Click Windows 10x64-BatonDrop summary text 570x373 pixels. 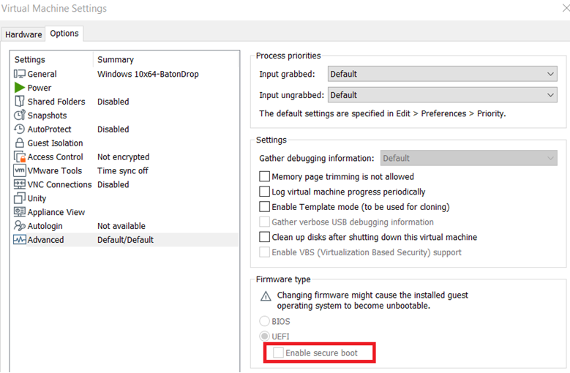coord(148,74)
